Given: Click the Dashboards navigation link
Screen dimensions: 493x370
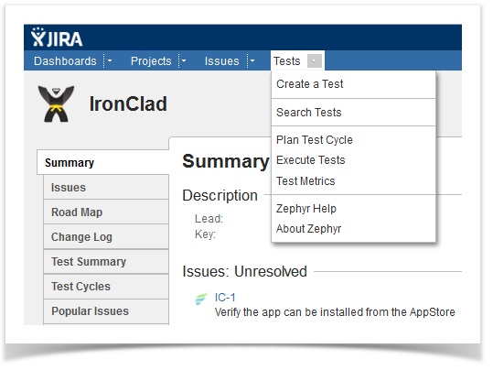Looking at the screenshot, I should pos(66,61).
